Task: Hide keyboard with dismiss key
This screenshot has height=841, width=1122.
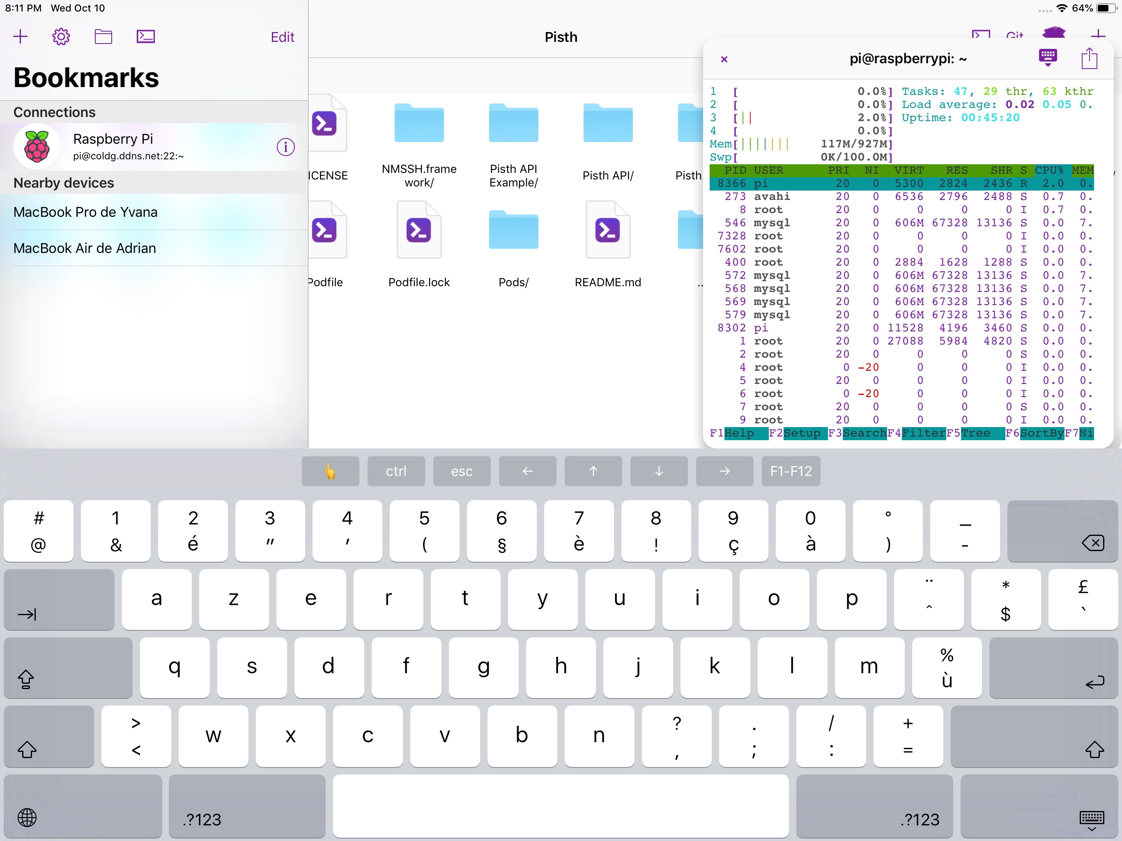Action: point(1039,806)
